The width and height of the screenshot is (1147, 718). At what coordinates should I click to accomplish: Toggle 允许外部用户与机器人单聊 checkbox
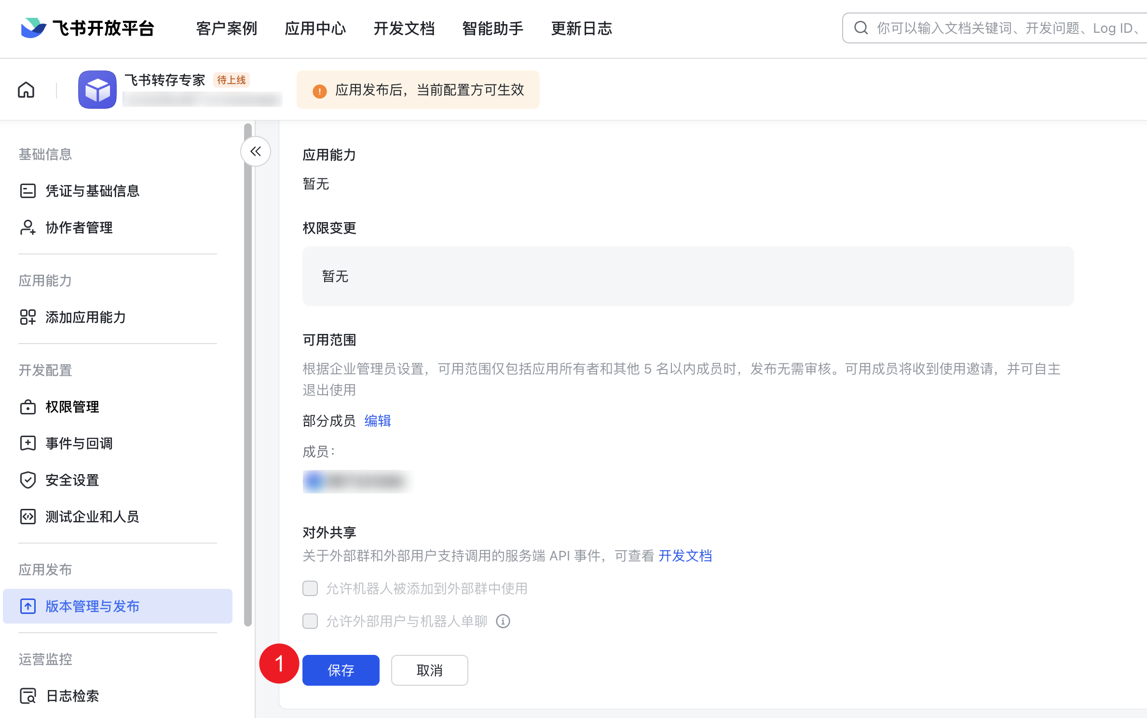click(x=310, y=621)
